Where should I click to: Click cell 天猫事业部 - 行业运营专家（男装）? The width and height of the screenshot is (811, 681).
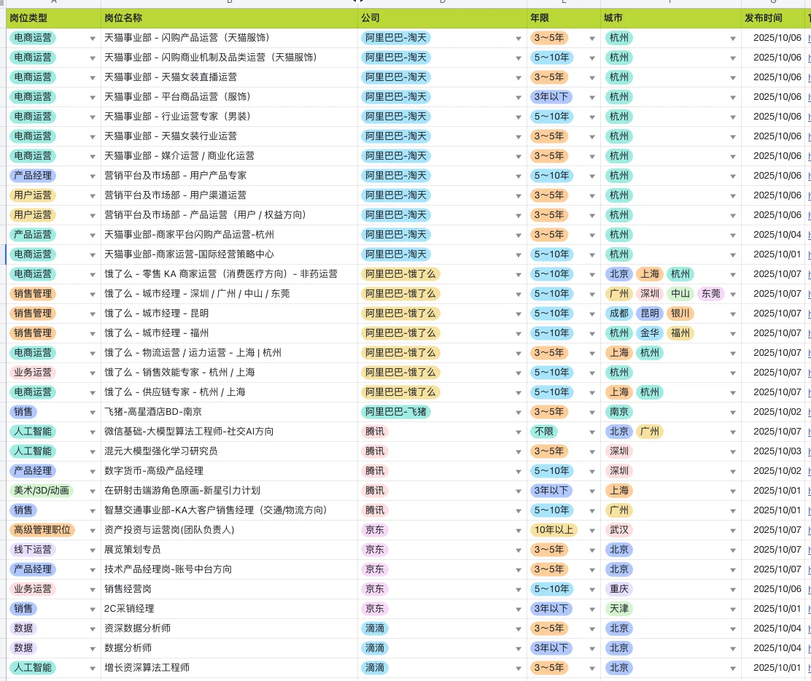click(229, 117)
